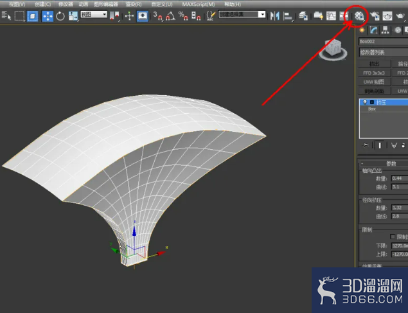Switch to the Create command panel tab
Viewport: 408px width, 313px height.
pos(362,30)
